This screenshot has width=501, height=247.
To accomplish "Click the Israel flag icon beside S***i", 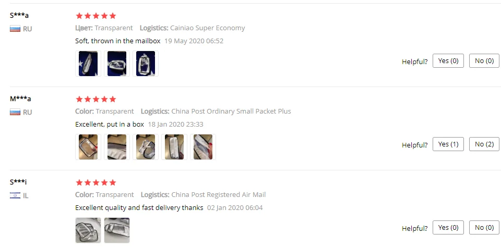I will pos(15,195).
